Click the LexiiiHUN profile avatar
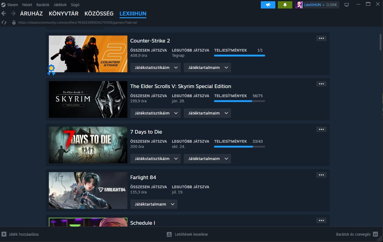This screenshot has width=383, height=242. (x=299, y=5)
